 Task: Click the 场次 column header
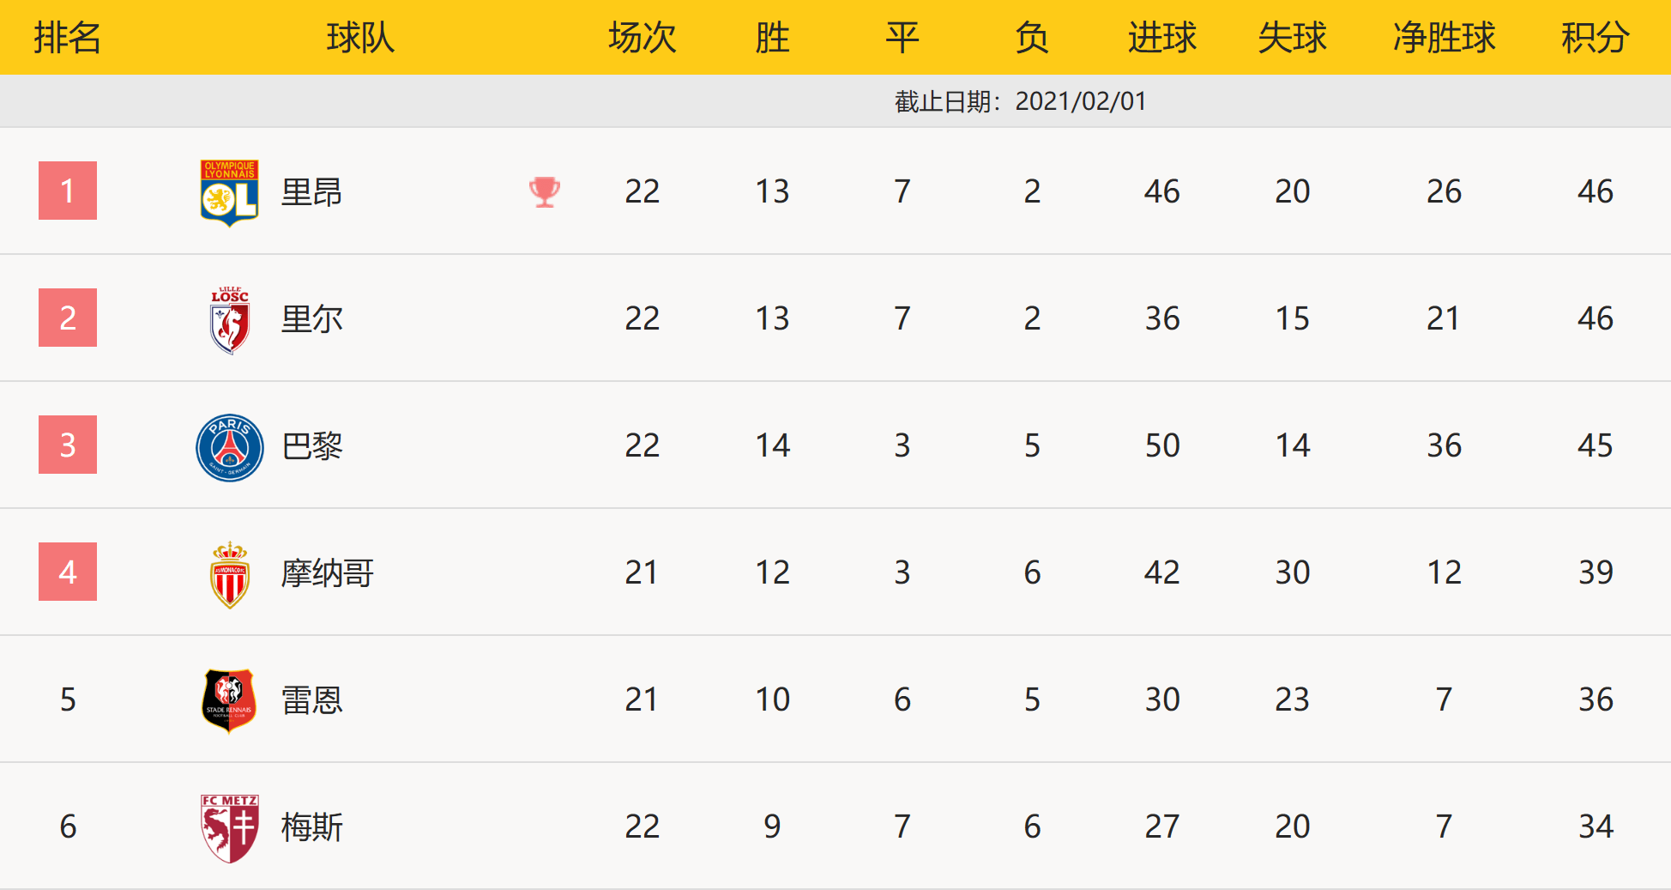pos(642,38)
